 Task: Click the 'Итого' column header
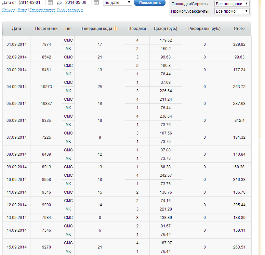[x=239, y=29]
